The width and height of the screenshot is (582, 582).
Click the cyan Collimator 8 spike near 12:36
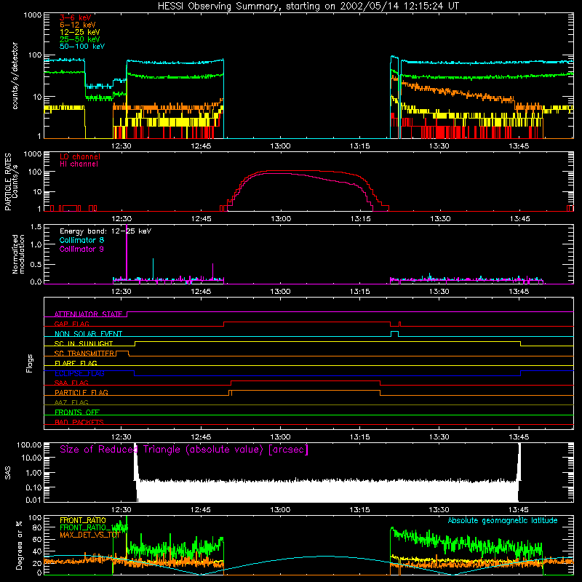coord(153,268)
